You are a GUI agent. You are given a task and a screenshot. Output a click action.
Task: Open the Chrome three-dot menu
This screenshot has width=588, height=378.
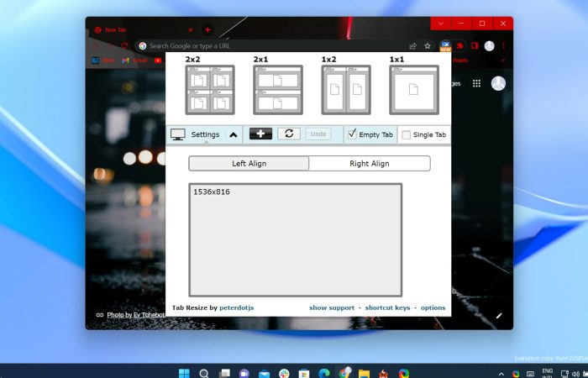coord(504,45)
